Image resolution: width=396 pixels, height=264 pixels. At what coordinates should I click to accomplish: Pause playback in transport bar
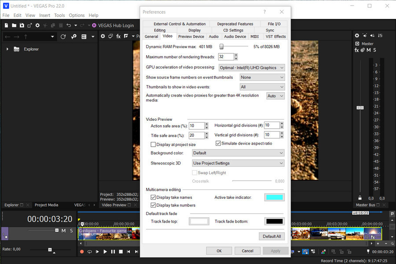[113, 252]
